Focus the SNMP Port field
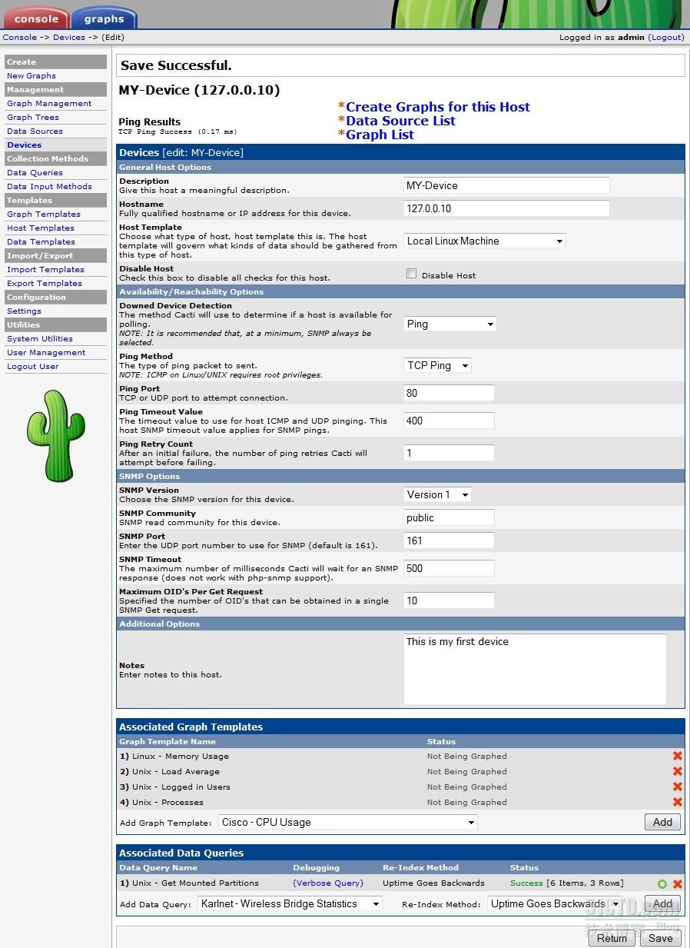The width and height of the screenshot is (690, 948). pyautogui.click(x=449, y=541)
